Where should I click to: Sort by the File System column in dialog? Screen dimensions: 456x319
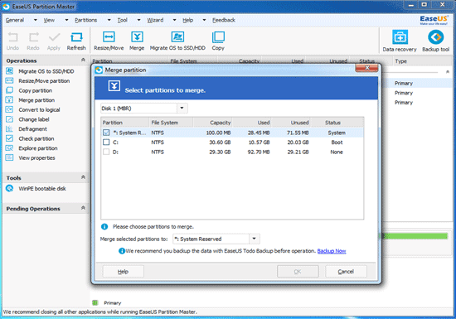[171, 123]
